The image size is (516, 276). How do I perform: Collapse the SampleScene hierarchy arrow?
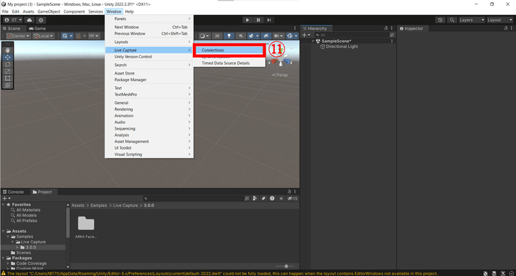click(x=313, y=41)
